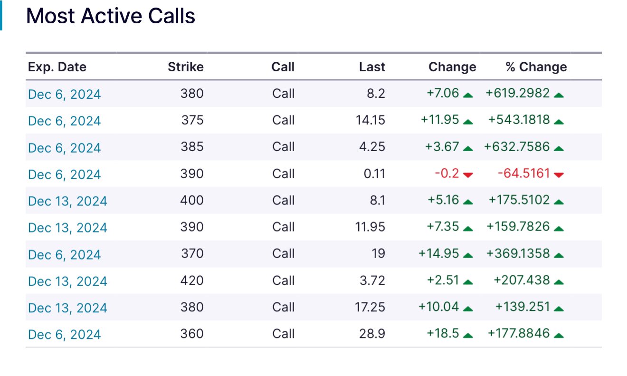Image resolution: width=627 pixels, height=376 pixels.
Task: Open the Dec 6, 2024 link for strike 385
Action: coord(65,147)
